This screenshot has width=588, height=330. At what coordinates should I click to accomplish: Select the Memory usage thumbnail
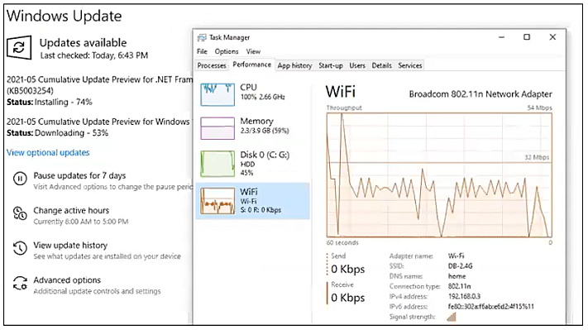tap(218, 128)
